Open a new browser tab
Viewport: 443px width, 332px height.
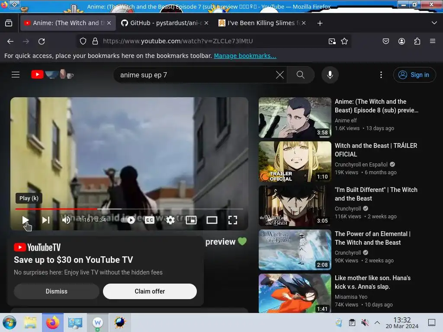pyautogui.click(x=320, y=23)
